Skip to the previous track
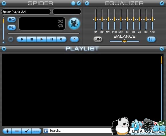The height and width of the screenshot is (136, 166). (22, 39)
